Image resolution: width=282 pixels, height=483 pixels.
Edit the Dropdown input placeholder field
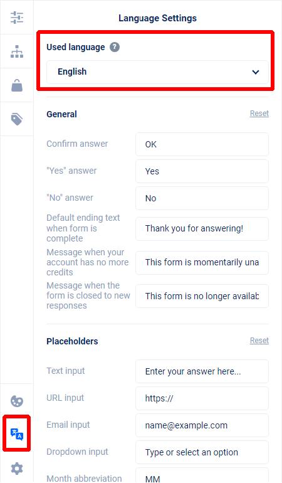[202, 452]
